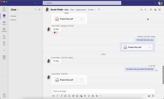Set delivery options with exclamation icon

click(x=57, y=96)
